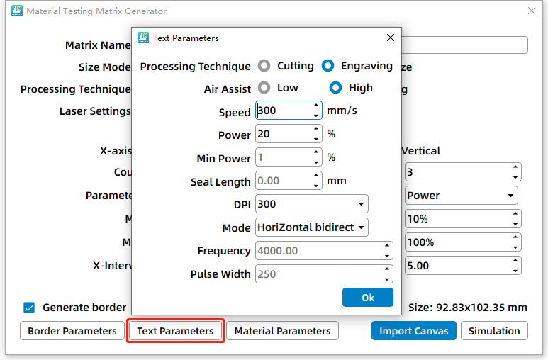Close the Text Parameters dialog
The image size is (548, 360).
390,38
